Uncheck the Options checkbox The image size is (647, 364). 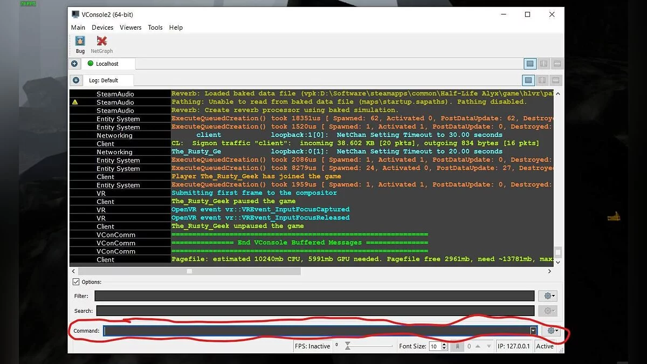coord(75,282)
